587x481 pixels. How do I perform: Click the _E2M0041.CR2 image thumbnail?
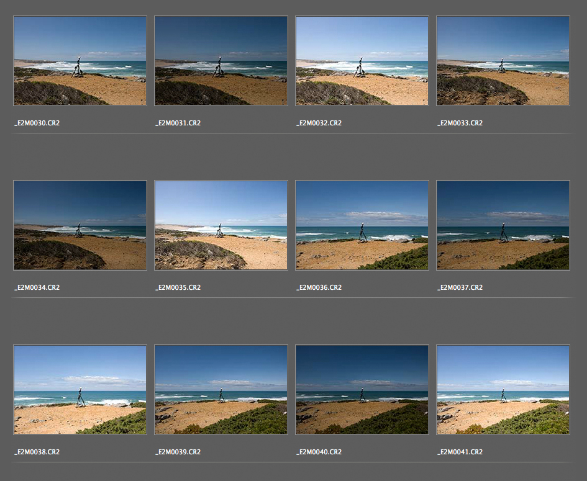tap(503, 390)
